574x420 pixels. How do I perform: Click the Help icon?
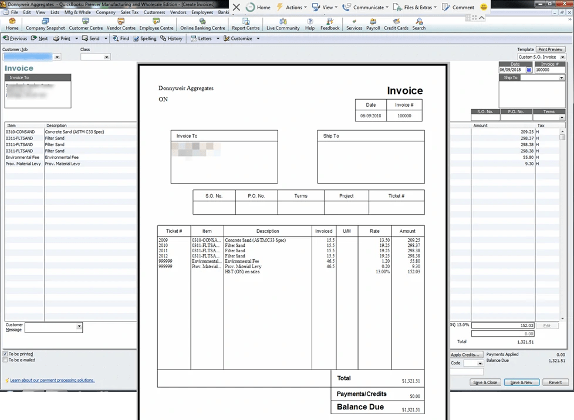pyautogui.click(x=310, y=24)
